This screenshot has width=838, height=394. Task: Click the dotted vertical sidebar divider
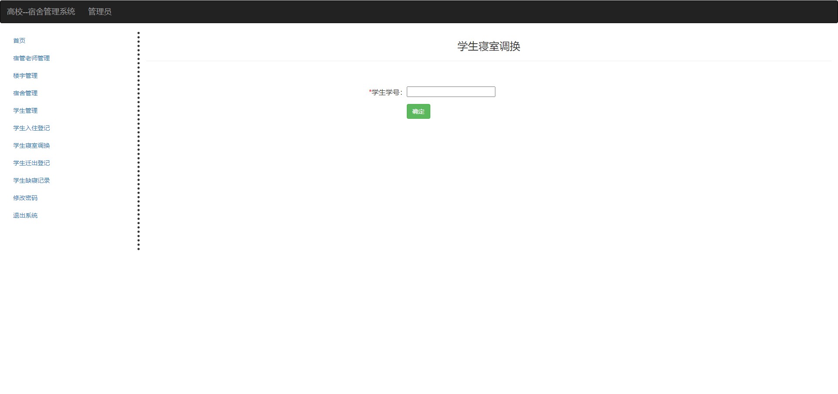(138, 141)
